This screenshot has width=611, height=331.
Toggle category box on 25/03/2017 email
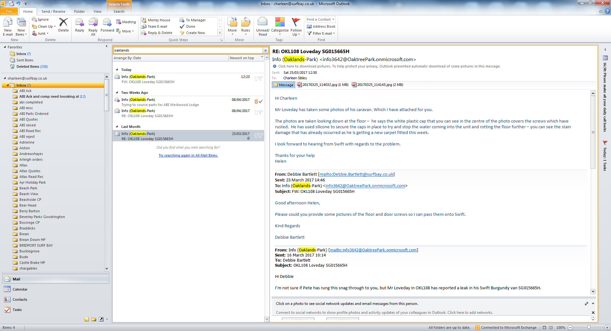pos(256,136)
